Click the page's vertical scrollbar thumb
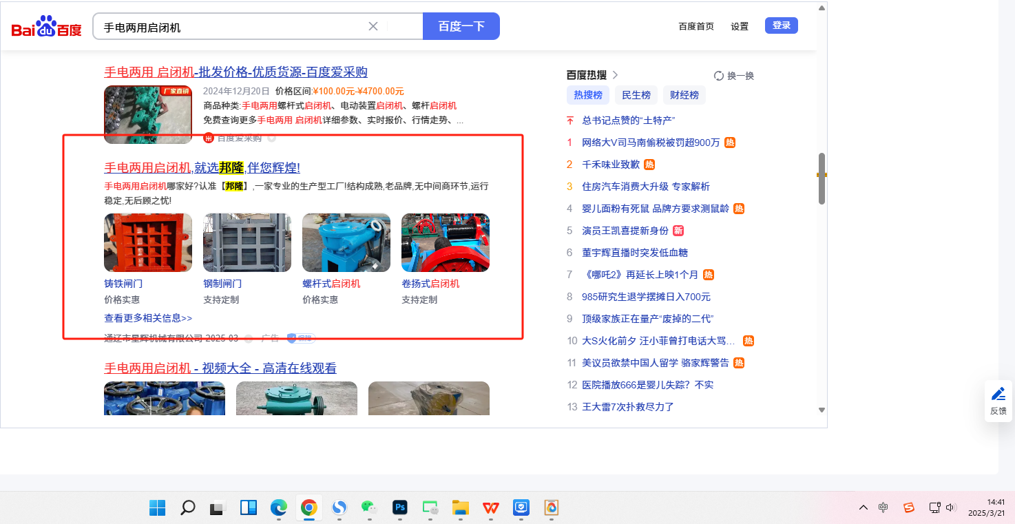The image size is (1015, 524). [x=822, y=178]
